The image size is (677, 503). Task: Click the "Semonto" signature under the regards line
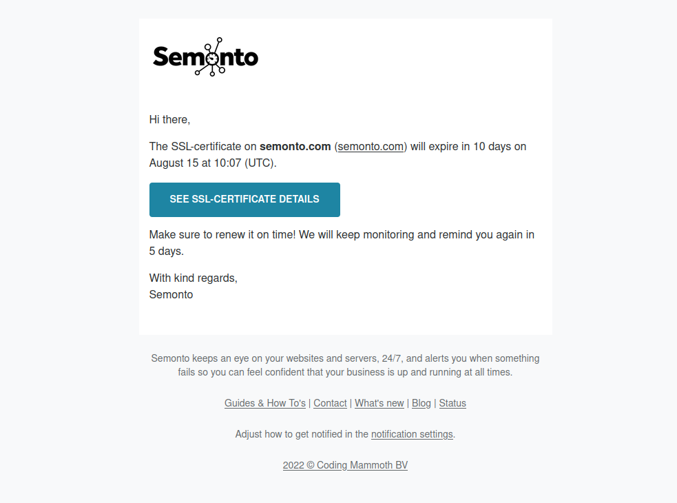coord(171,294)
